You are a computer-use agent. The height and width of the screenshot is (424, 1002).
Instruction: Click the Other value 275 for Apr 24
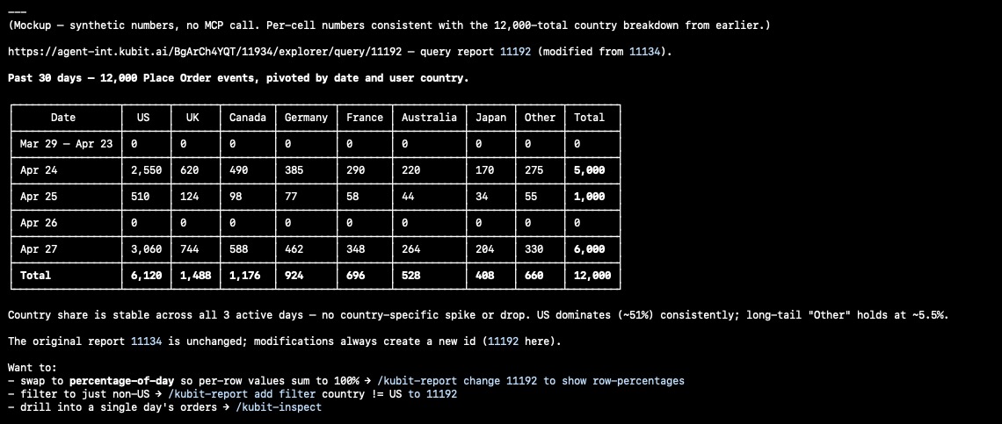click(534, 170)
